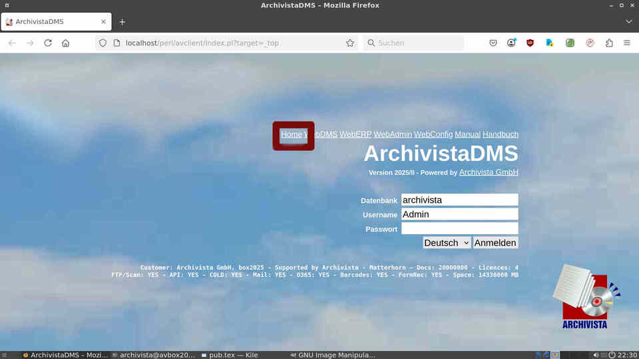This screenshot has height=359, width=639.
Task: Click the Archivista logo image
Action: click(586, 297)
